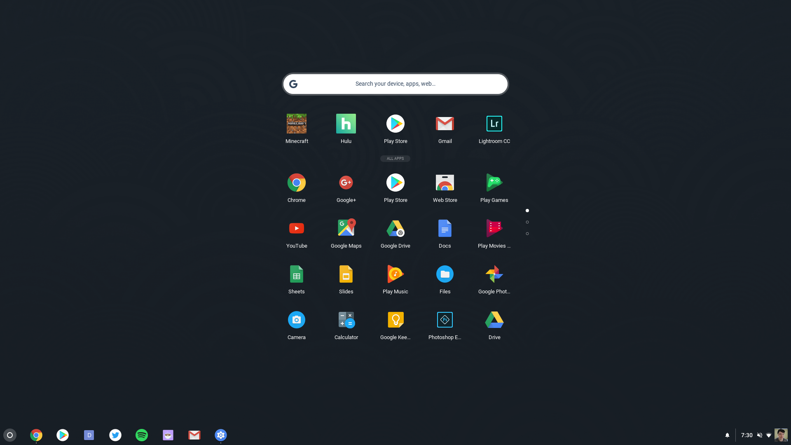Screen dimensions: 791x445
Task: Click the 7:30 clock in status tray
Action: tap(747, 435)
